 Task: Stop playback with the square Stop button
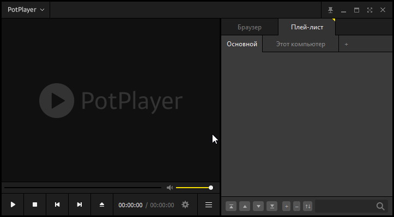click(35, 204)
